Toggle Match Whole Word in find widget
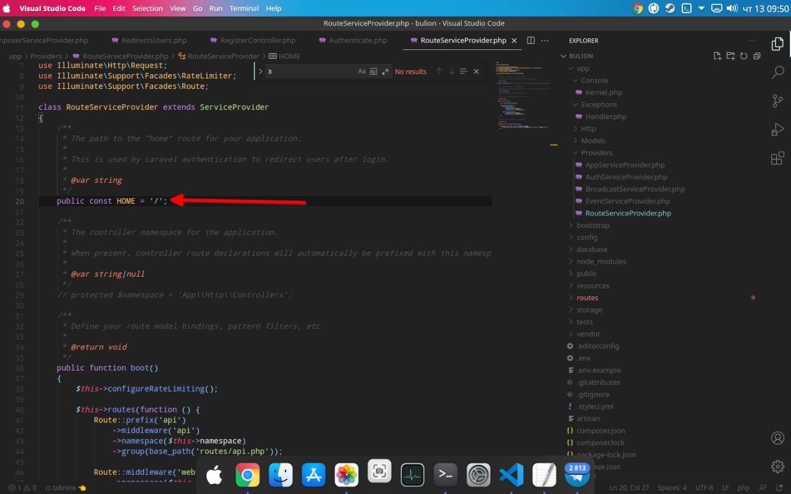Screen dimensions: 791x494 (373, 72)
